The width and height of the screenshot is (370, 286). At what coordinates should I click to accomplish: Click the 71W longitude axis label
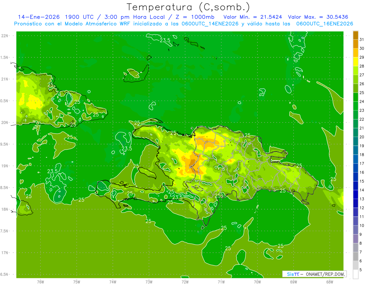pos(221,282)
